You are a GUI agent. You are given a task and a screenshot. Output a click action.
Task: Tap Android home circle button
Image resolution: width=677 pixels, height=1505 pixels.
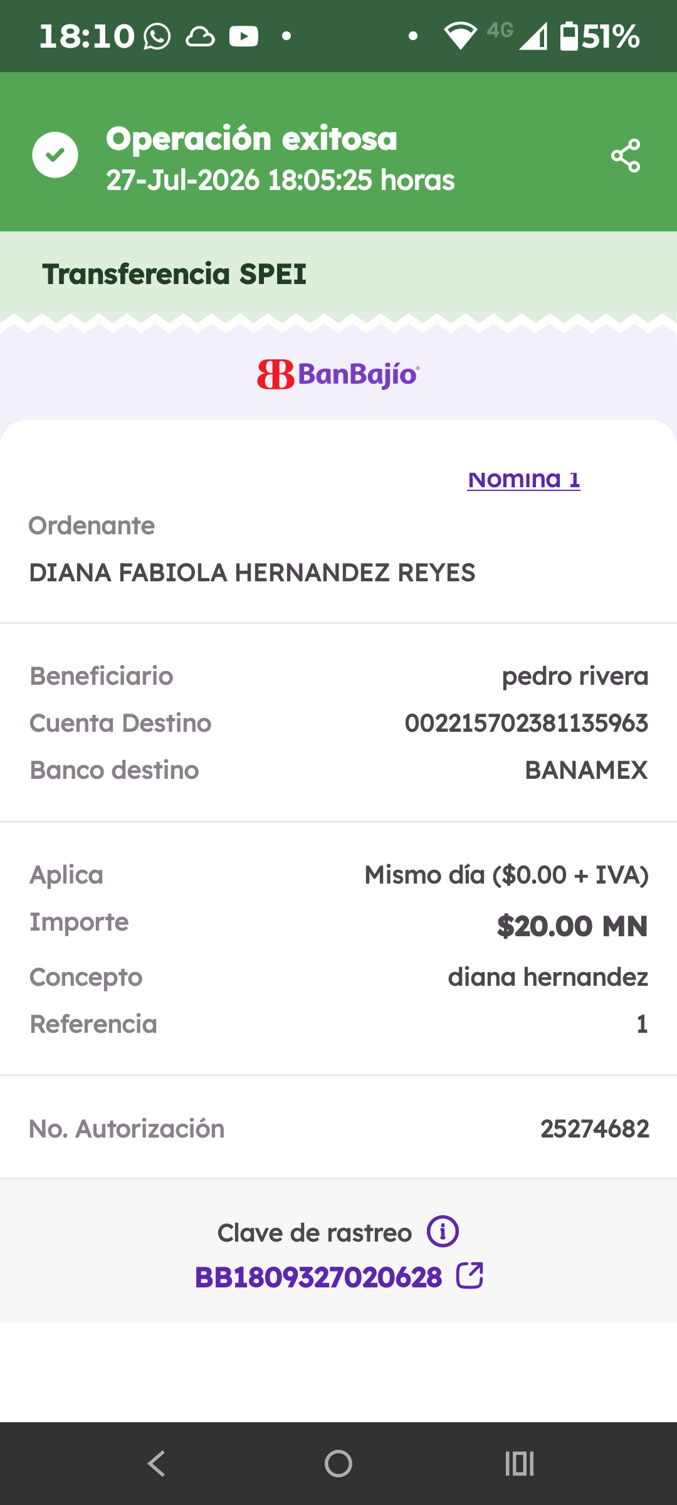point(338,1464)
